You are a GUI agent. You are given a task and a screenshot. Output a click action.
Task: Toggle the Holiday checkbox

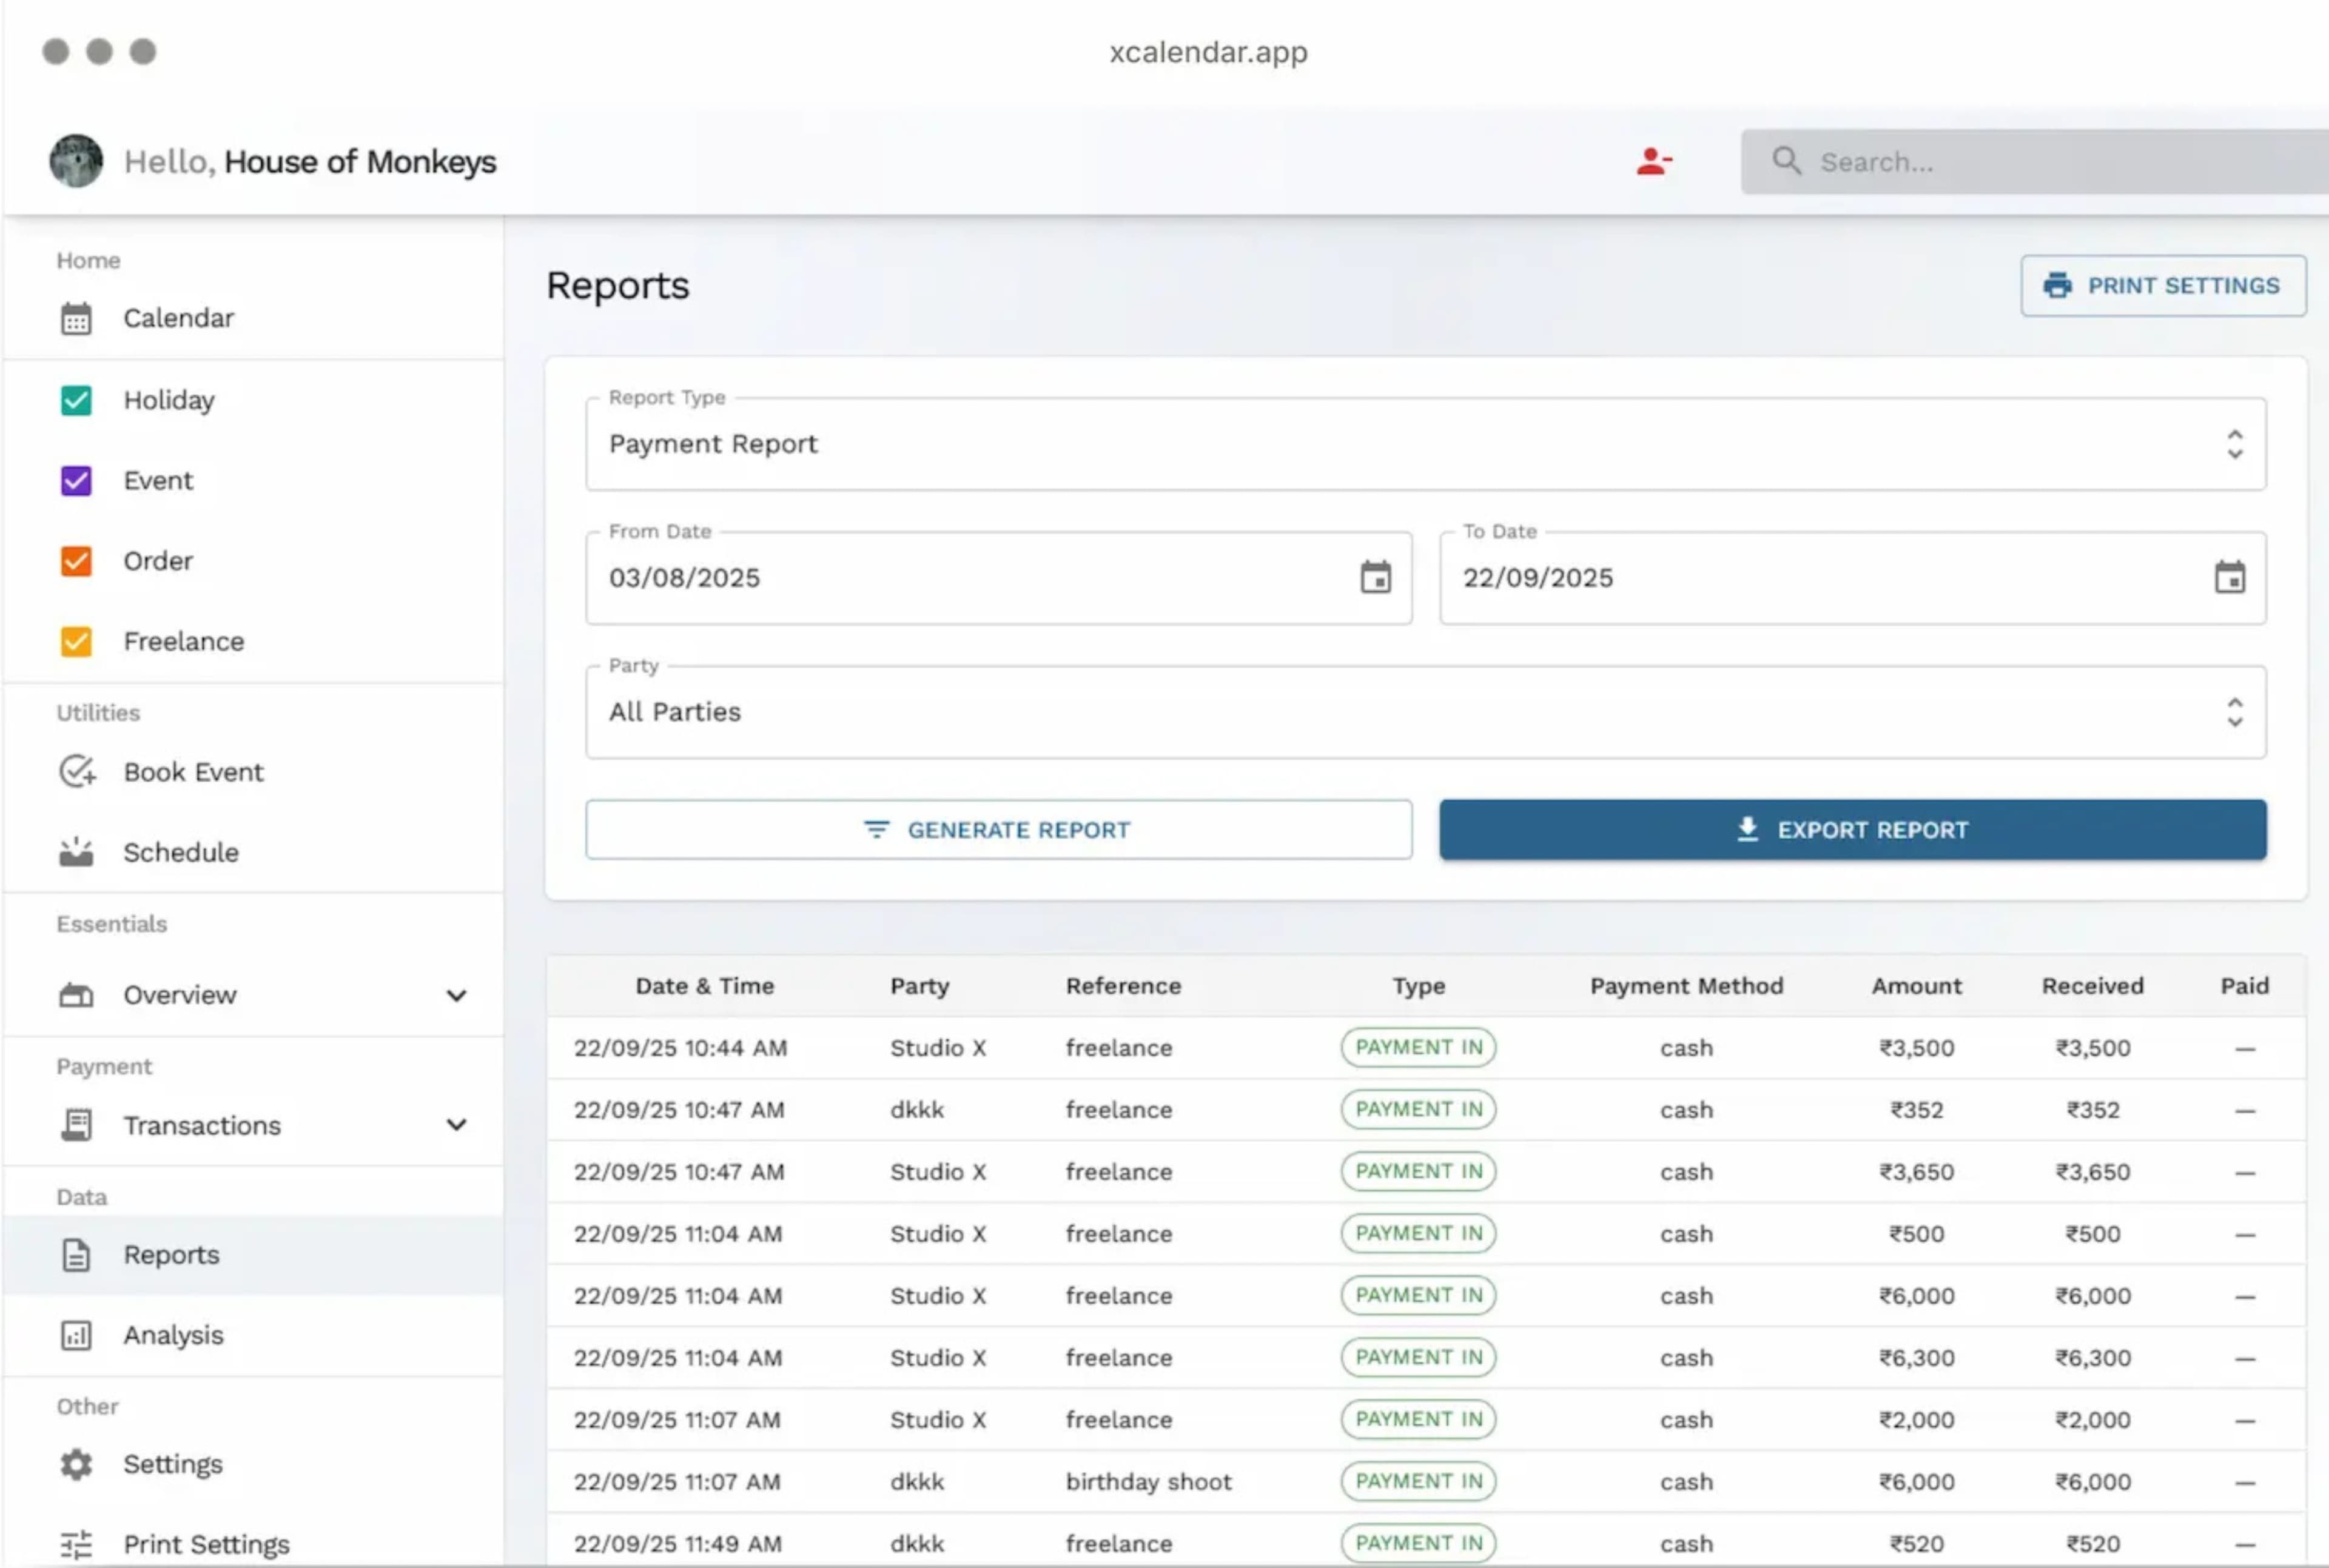pos(77,400)
